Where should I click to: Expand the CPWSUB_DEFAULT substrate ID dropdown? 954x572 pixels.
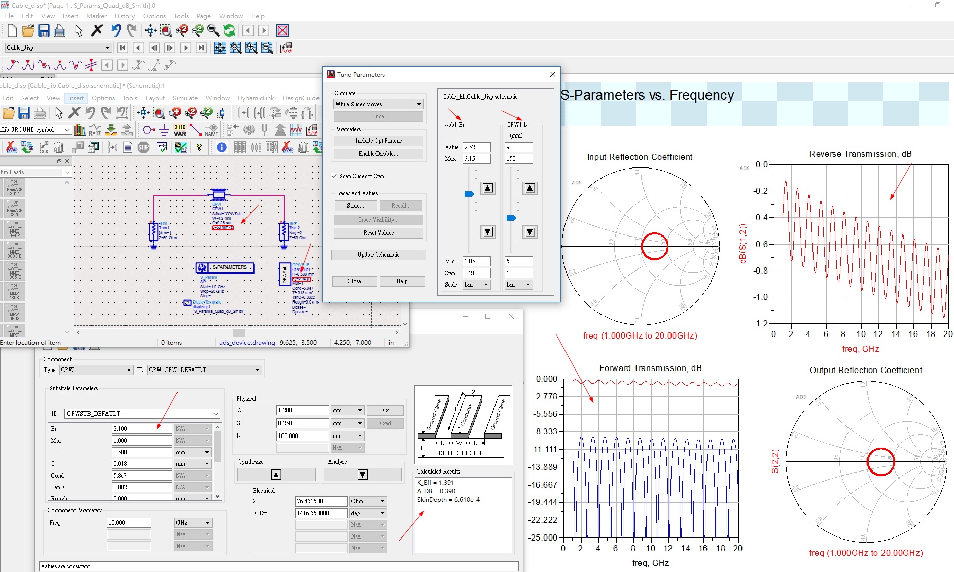coord(143,414)
